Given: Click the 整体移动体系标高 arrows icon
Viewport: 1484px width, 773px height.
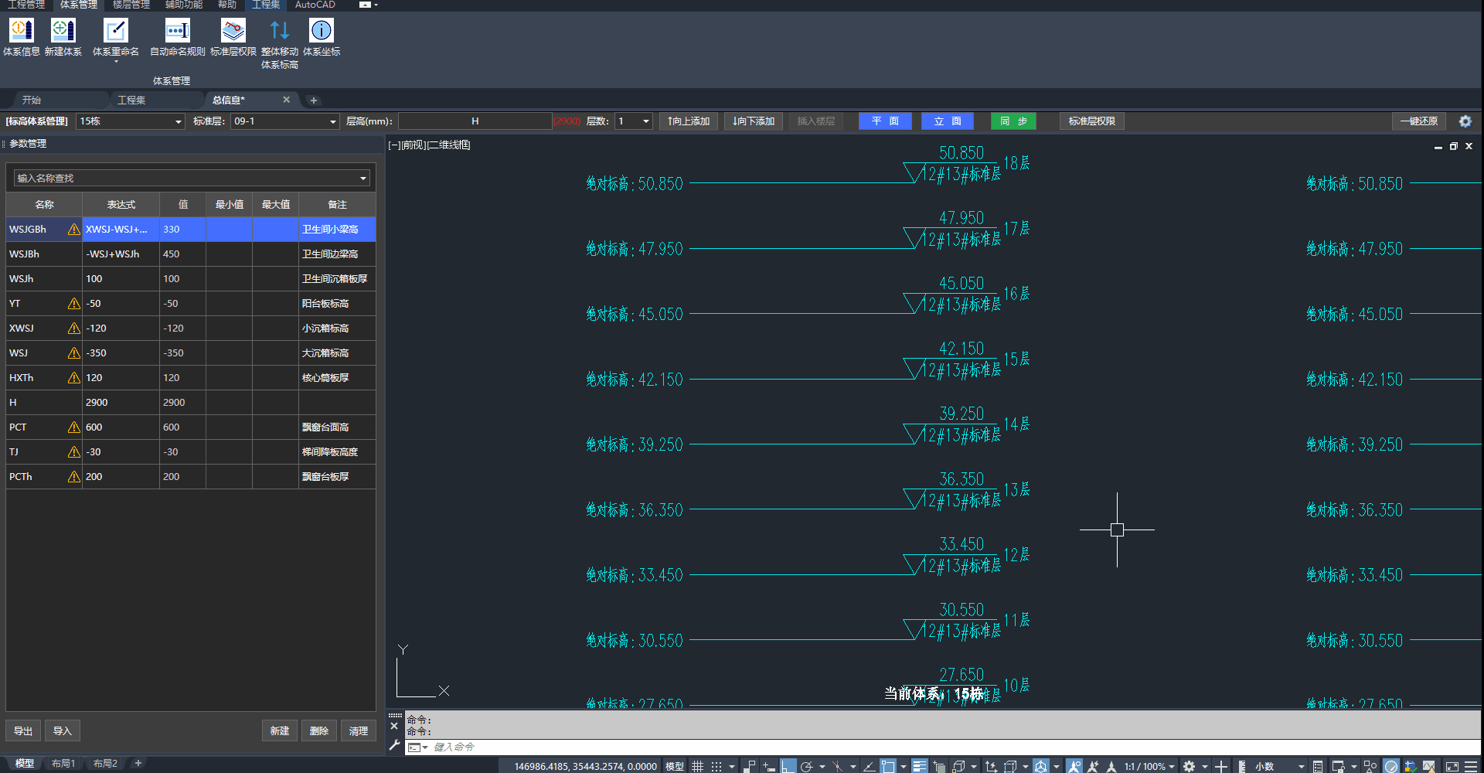Looking at the screenshot, I should [279, 31].
